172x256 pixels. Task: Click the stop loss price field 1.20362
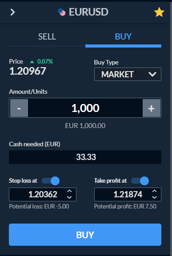43,194
